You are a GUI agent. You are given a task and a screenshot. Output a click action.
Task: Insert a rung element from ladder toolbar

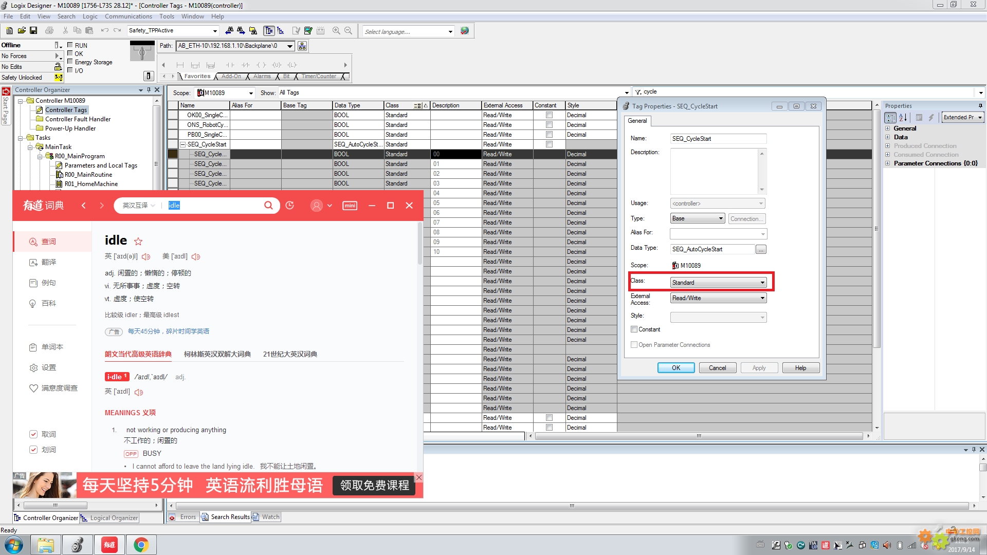(x=180, y=65)
